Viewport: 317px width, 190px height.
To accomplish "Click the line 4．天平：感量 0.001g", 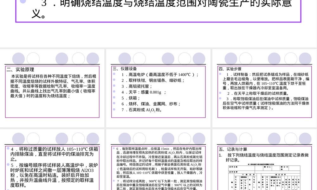I will click(144, 92).
